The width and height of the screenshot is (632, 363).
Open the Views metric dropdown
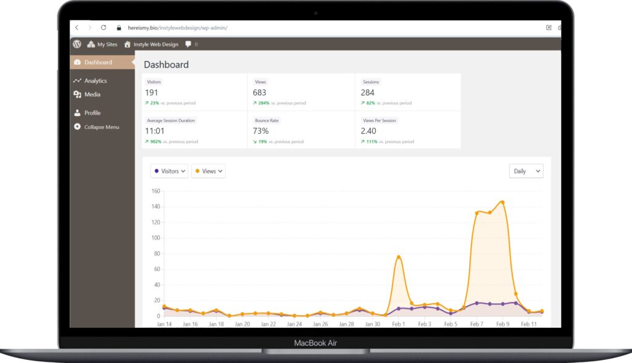[209, 171]
